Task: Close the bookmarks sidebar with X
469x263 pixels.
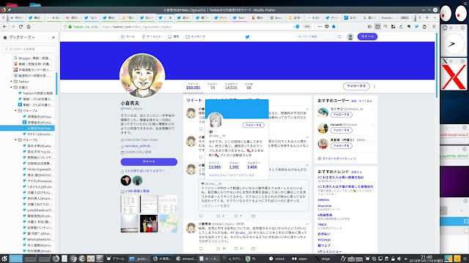Action: (x=53, y=37)
